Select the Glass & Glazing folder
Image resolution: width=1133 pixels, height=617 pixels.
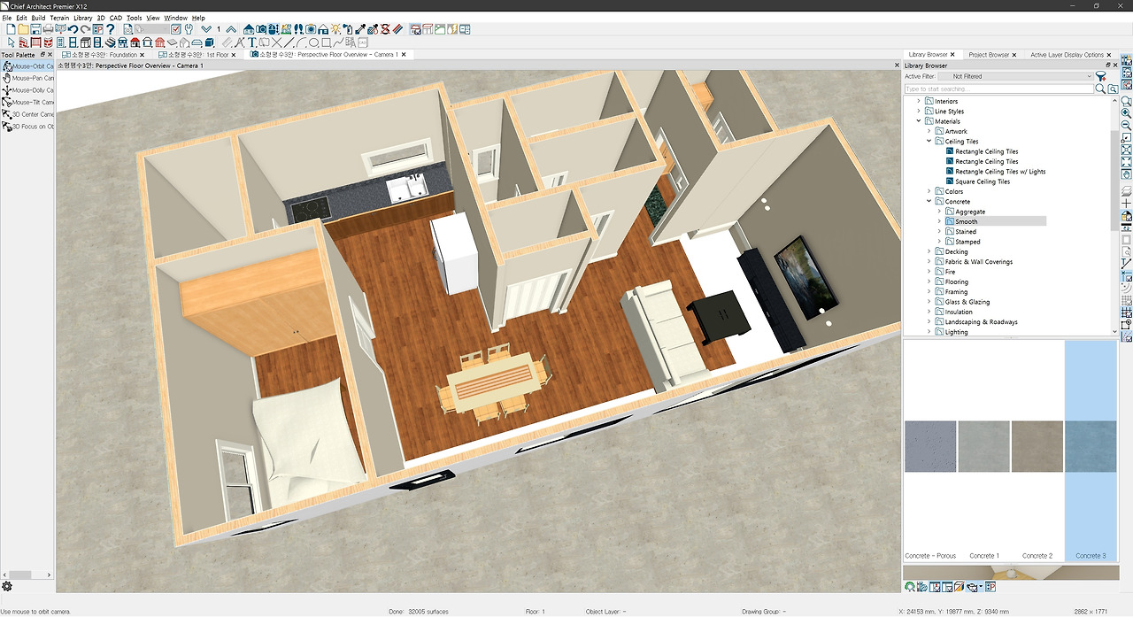point(962,302)
